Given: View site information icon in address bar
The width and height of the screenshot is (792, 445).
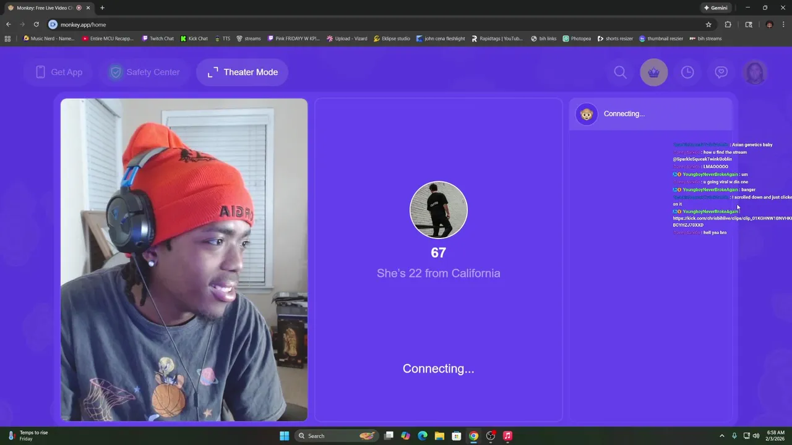Looking at the screenshot, I should (x=53, y=25).
